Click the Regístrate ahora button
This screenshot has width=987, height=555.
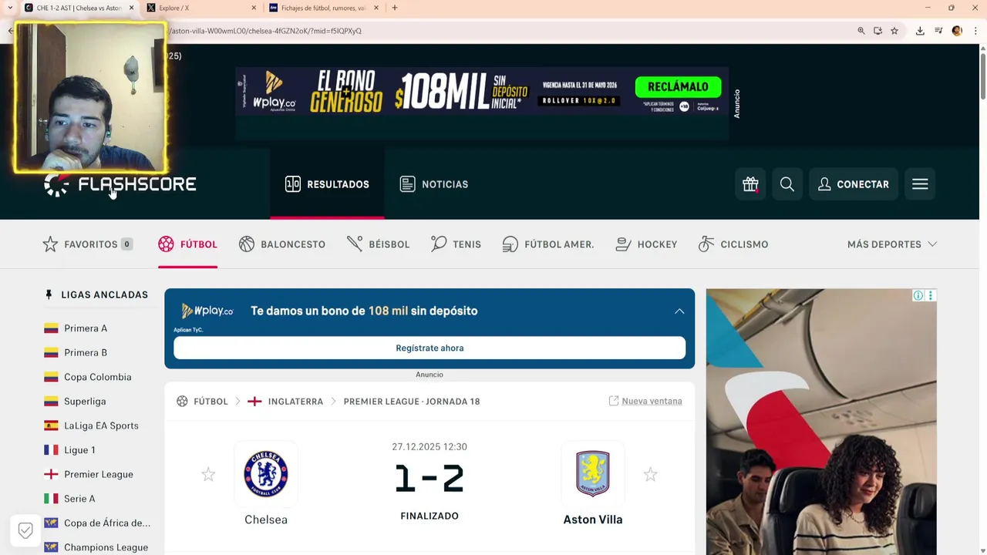pos(429,348)
